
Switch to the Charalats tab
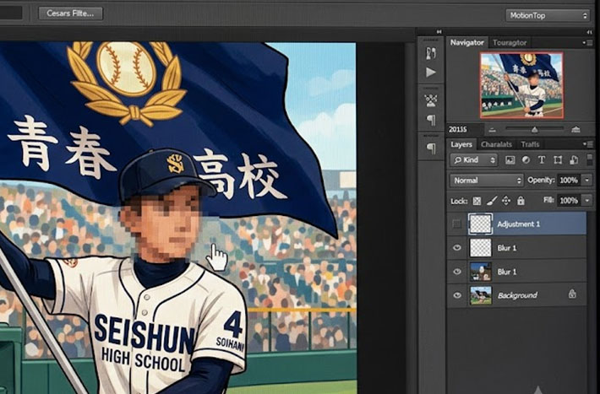tap(496, 144)
